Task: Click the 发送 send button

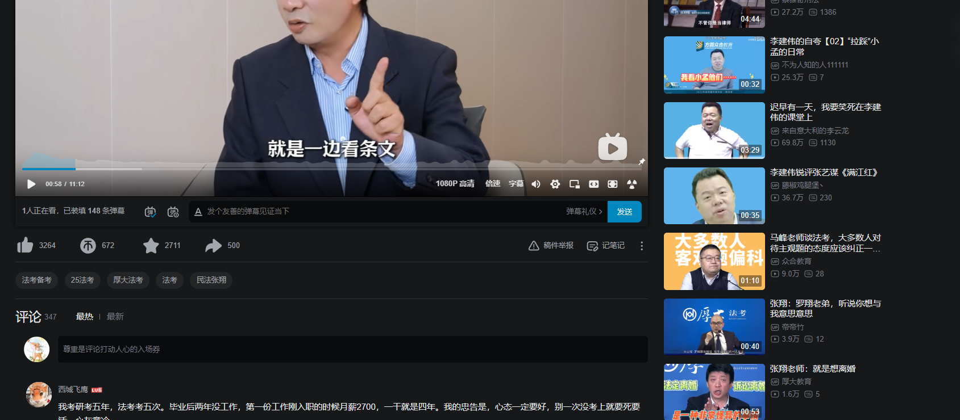Action: coord(625,212)
